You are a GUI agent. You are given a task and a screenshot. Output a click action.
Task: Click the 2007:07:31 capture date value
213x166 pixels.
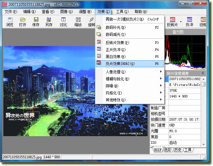click(x=185, y=119)
